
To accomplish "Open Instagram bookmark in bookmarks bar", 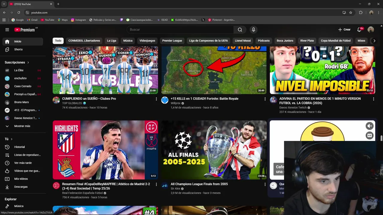I will (78, 20).
